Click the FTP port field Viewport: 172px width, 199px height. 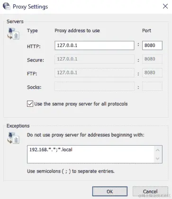pyautogui.click(x=152, y=73)
